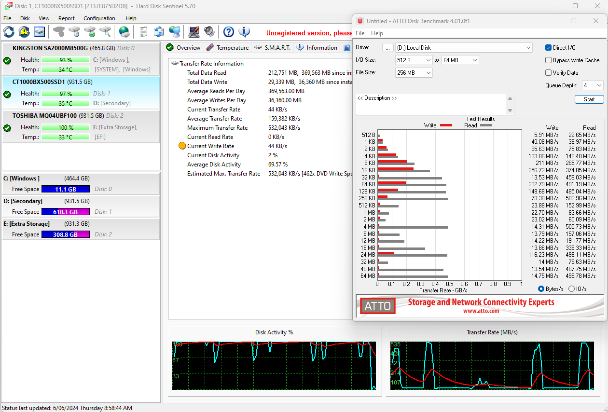Click the Hard Disk Sentinel title bar icon
Image resolution: width=608 pixels, height=412 pixels.
(x=8, y=6)
